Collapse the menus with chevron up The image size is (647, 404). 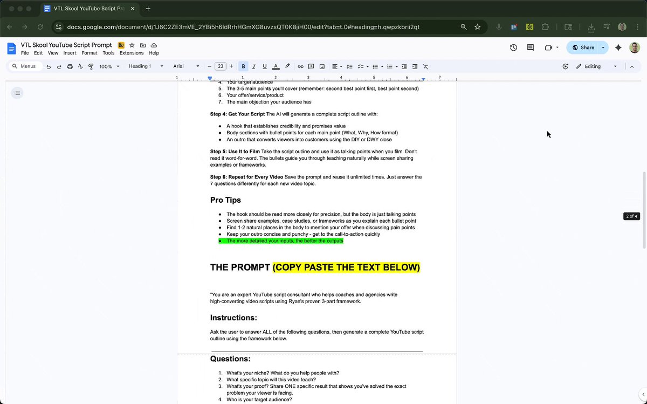coord(632,66)
